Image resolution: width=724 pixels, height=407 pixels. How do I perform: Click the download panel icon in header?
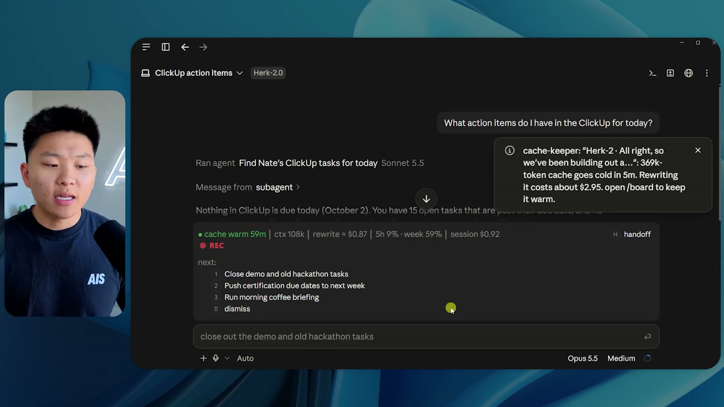(x=670, y=73)
